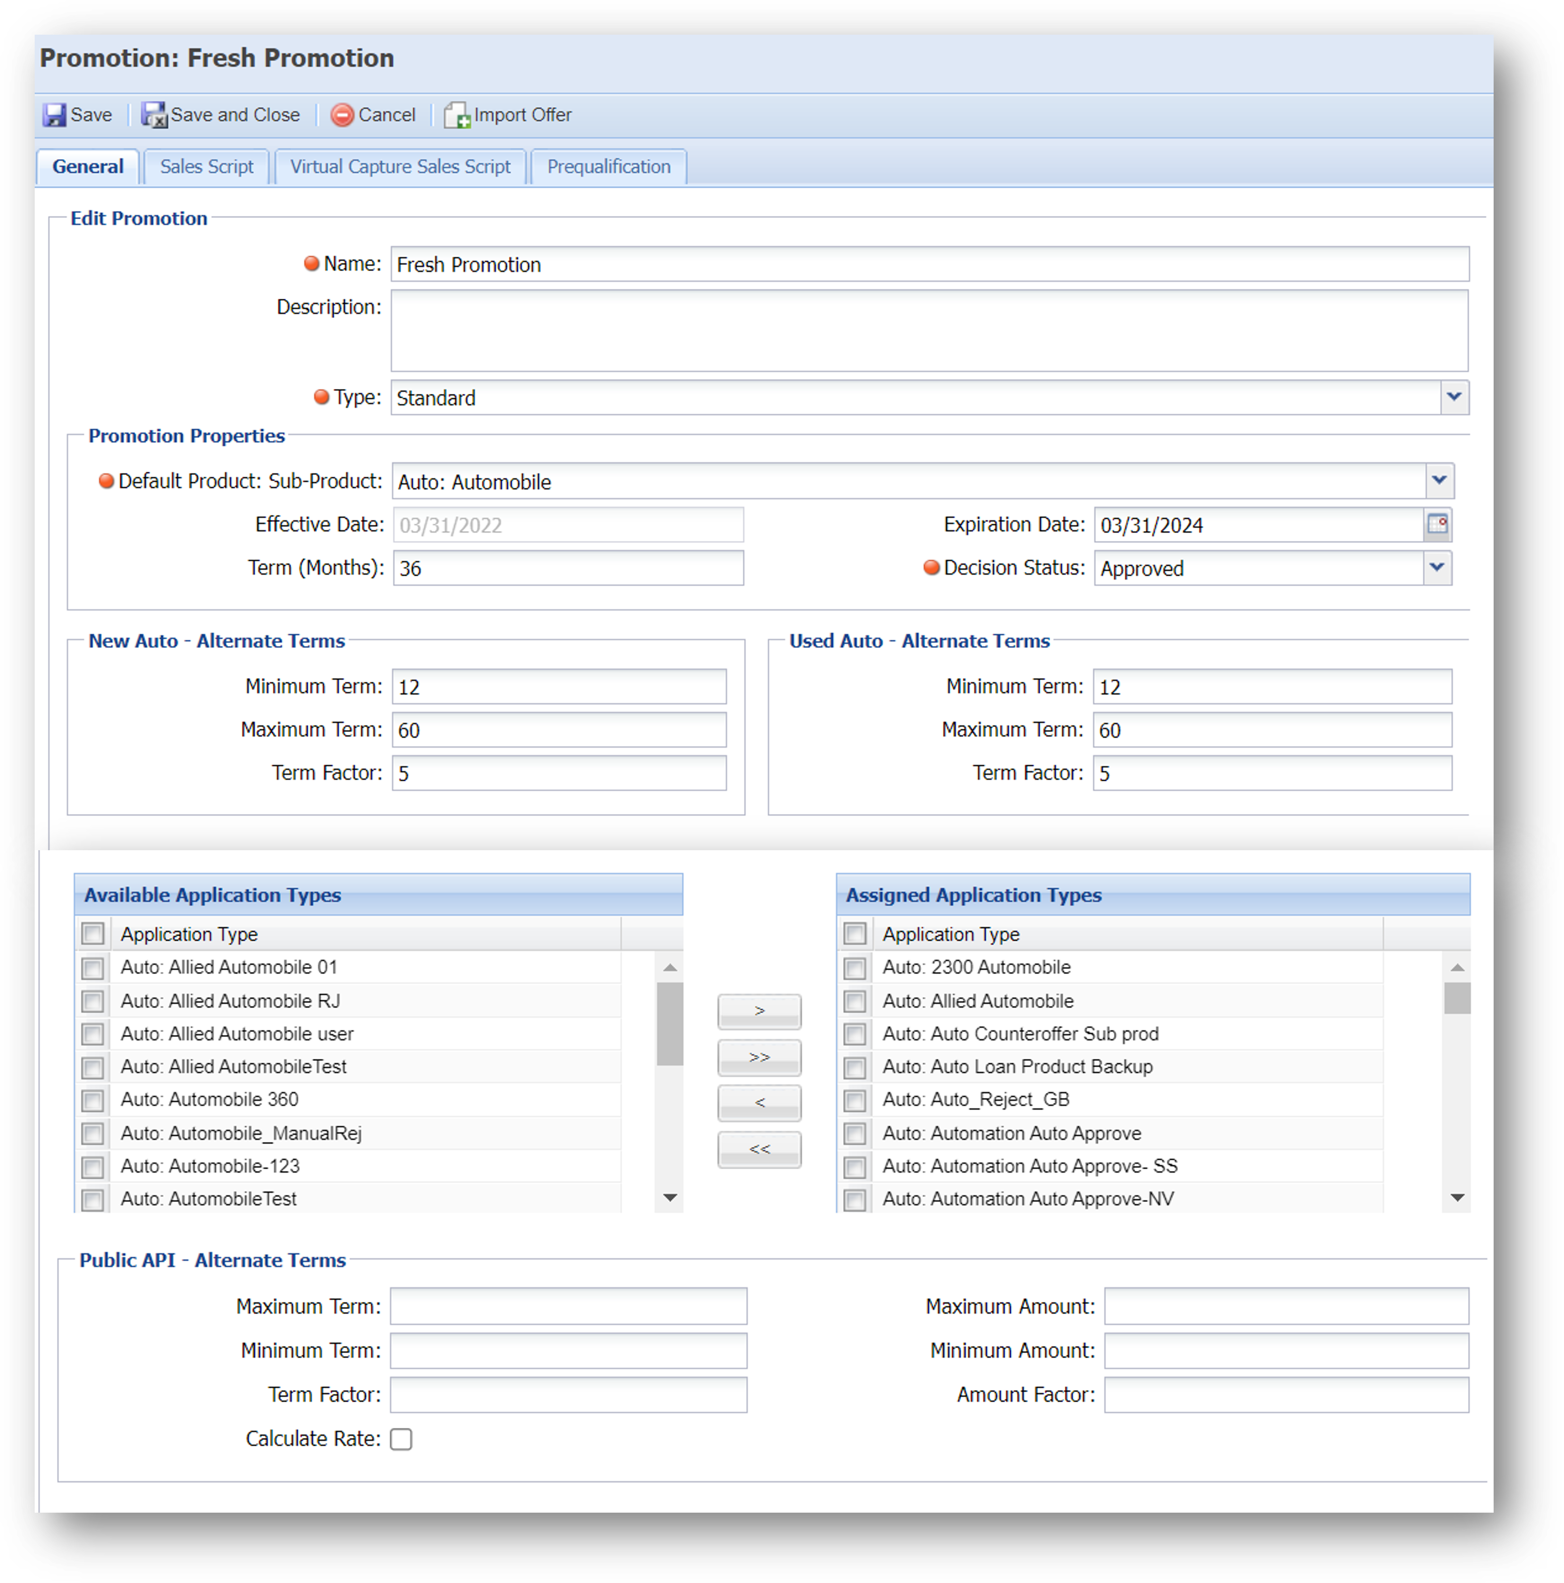Click Public API Maximum Amount field
Screen dimensions: 1564x1583
tap(1286, 1306)
